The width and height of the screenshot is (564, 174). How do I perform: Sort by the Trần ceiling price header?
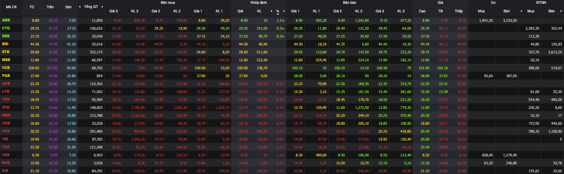(50, 7)
